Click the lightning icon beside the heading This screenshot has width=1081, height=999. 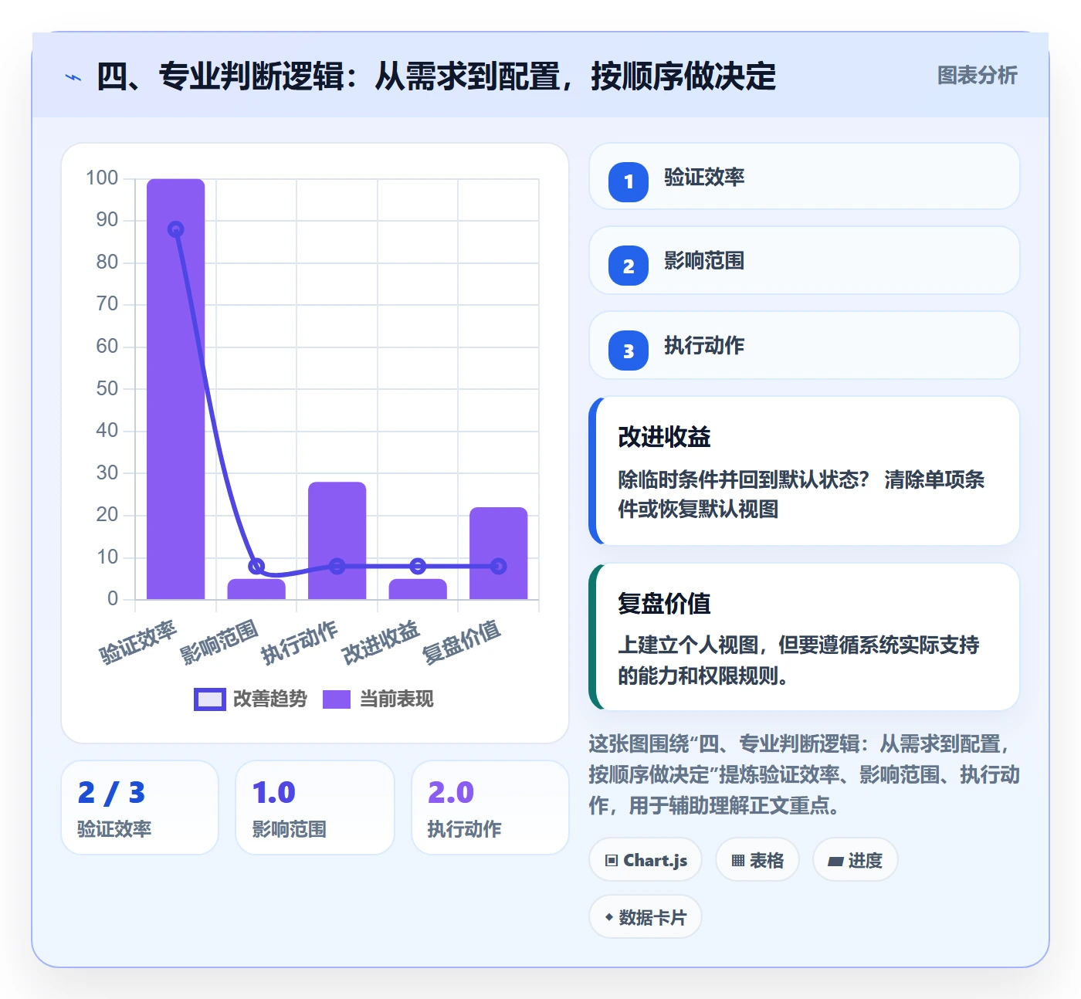click(73, 77)
